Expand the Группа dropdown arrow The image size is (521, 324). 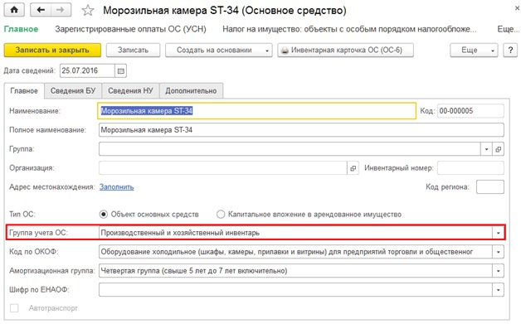pos(486,149)
